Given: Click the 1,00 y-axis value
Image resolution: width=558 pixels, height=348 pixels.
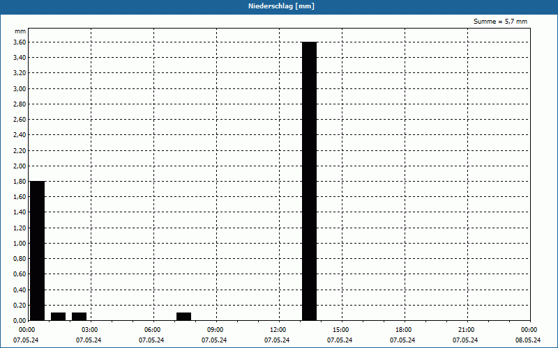Looking at the screenshot, I should tap(20, 243).
